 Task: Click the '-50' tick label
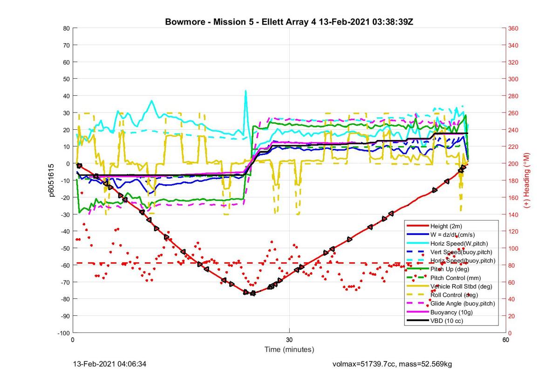click(x=66, y=248)
